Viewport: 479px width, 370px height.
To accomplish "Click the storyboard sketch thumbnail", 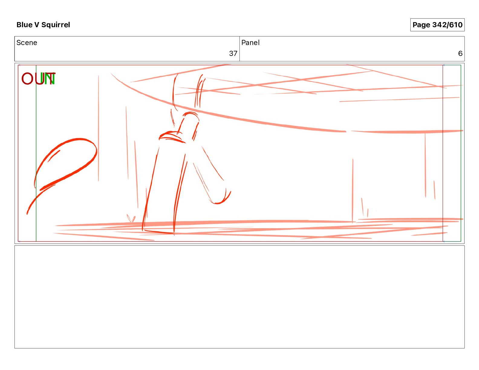I will (239, 153).
